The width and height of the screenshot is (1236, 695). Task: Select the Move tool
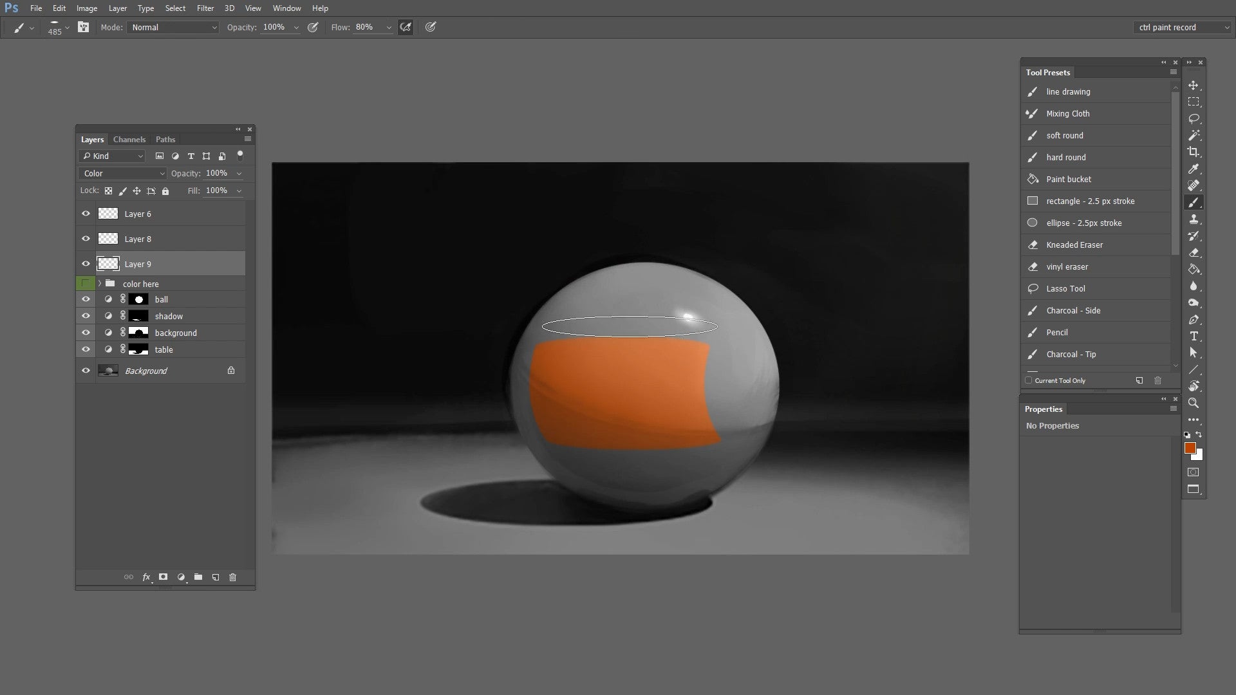[1194, 84]
